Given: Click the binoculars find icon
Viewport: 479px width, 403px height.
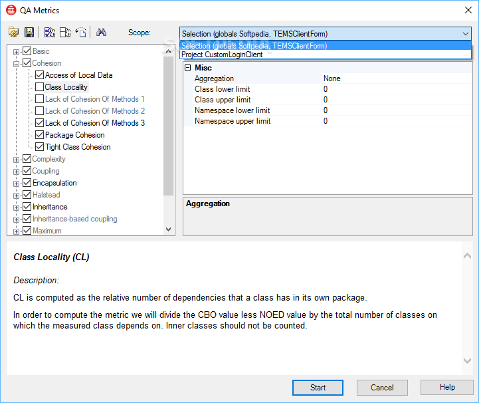Looking at the screenshot, I should pyautogui.click(x=101, y=32).
